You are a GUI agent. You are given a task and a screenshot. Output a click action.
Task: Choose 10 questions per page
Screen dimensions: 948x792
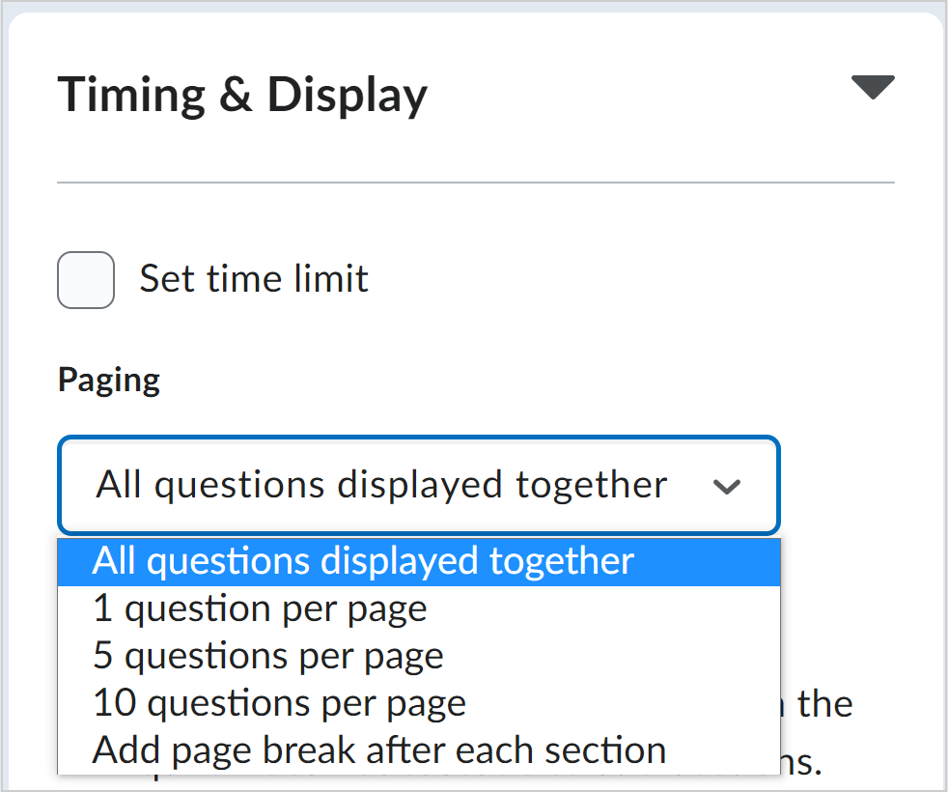279,703
